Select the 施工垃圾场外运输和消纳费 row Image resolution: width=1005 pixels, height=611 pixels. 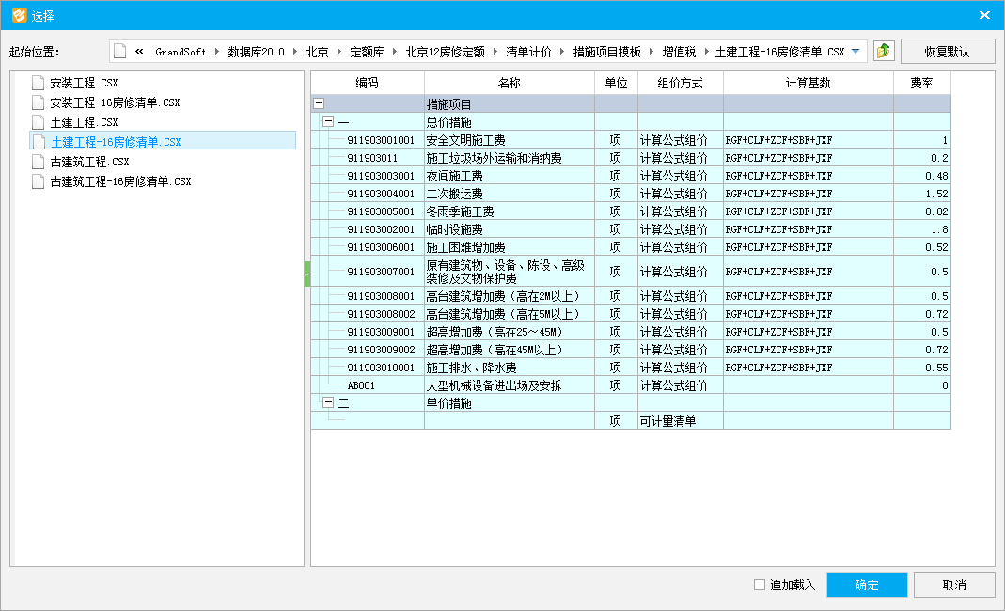[631, 158]
